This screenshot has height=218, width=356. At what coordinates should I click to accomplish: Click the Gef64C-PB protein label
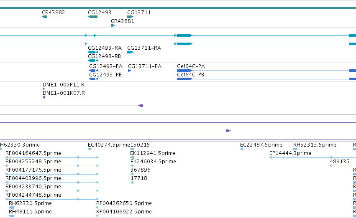190,75
